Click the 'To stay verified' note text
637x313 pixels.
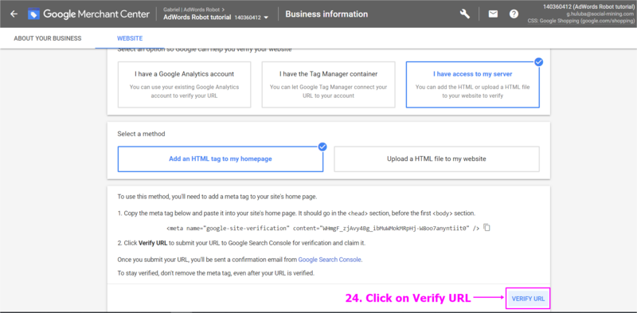tap(216, 273)
